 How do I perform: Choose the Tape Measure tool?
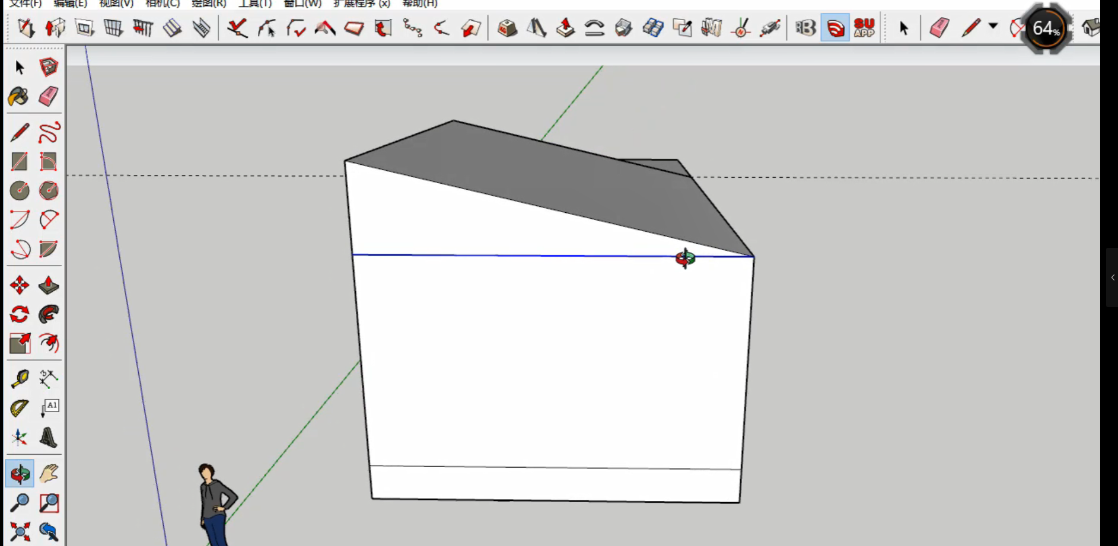click(x=20, y=379)
